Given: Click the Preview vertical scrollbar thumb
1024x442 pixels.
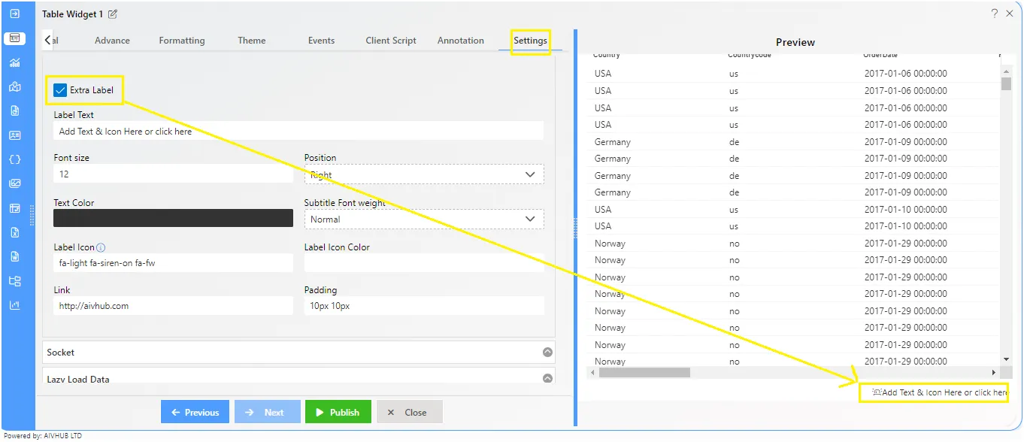Looking at the screenshot, I should click(1006, 83).
